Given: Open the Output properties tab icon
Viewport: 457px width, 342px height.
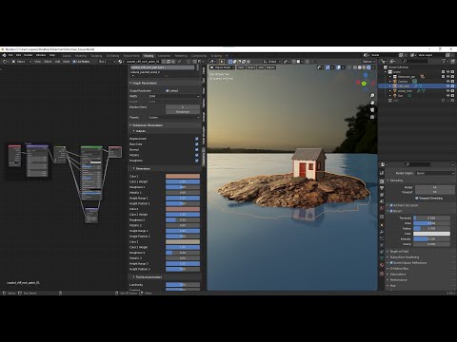Looking at the screenshot, I should coord(382,188).
